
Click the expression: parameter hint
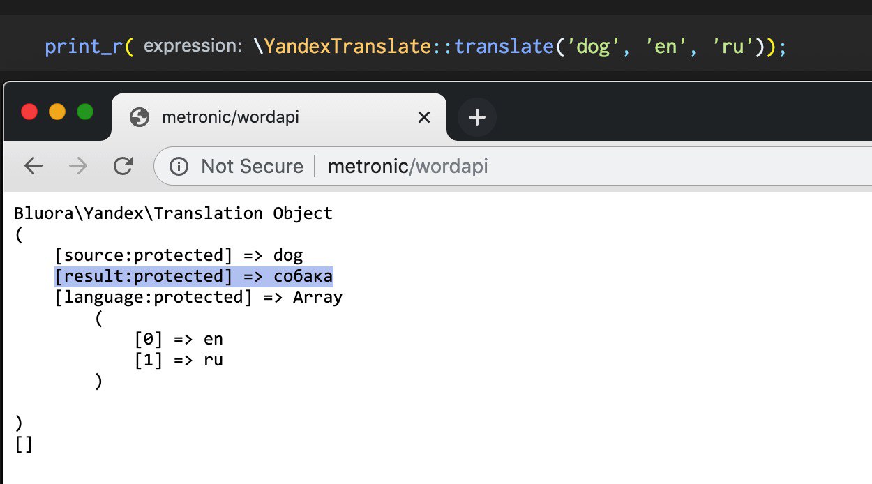point(193,47)
